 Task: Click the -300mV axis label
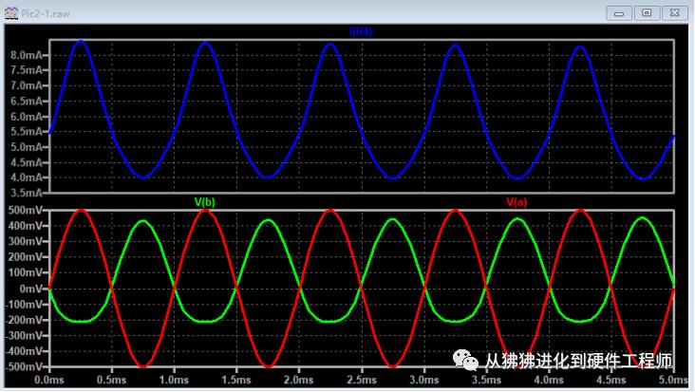tap(24, 336)
